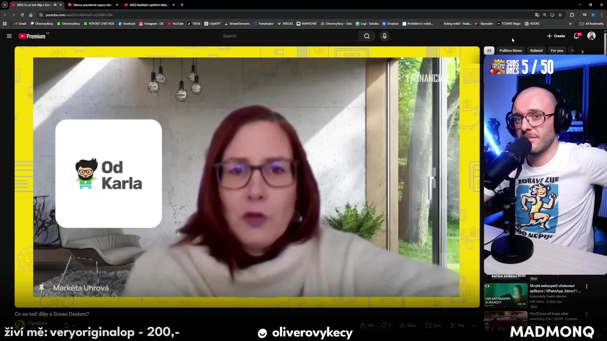Open a new browser tab
607x341 pixels.
(x=182, y=5)
